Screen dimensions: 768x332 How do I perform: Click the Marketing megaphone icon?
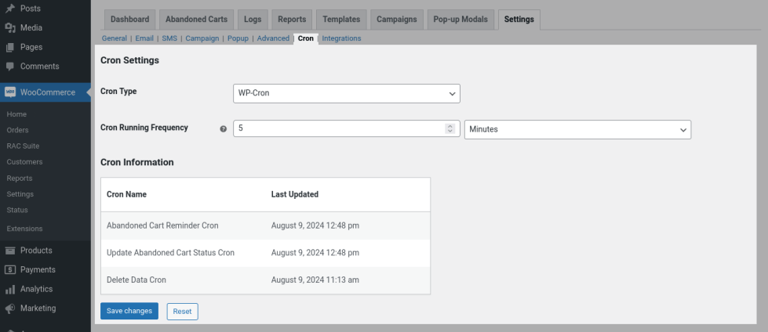point(10,309)
